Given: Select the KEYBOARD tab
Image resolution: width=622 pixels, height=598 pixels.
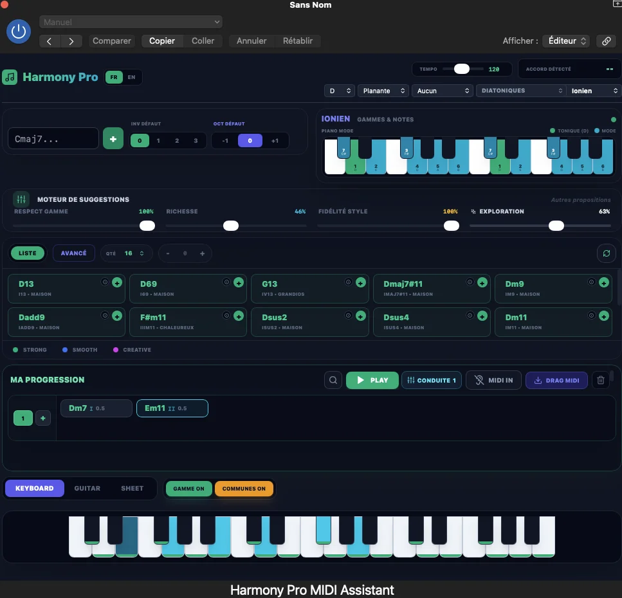Looking at the screenshot, I should 35,488.
